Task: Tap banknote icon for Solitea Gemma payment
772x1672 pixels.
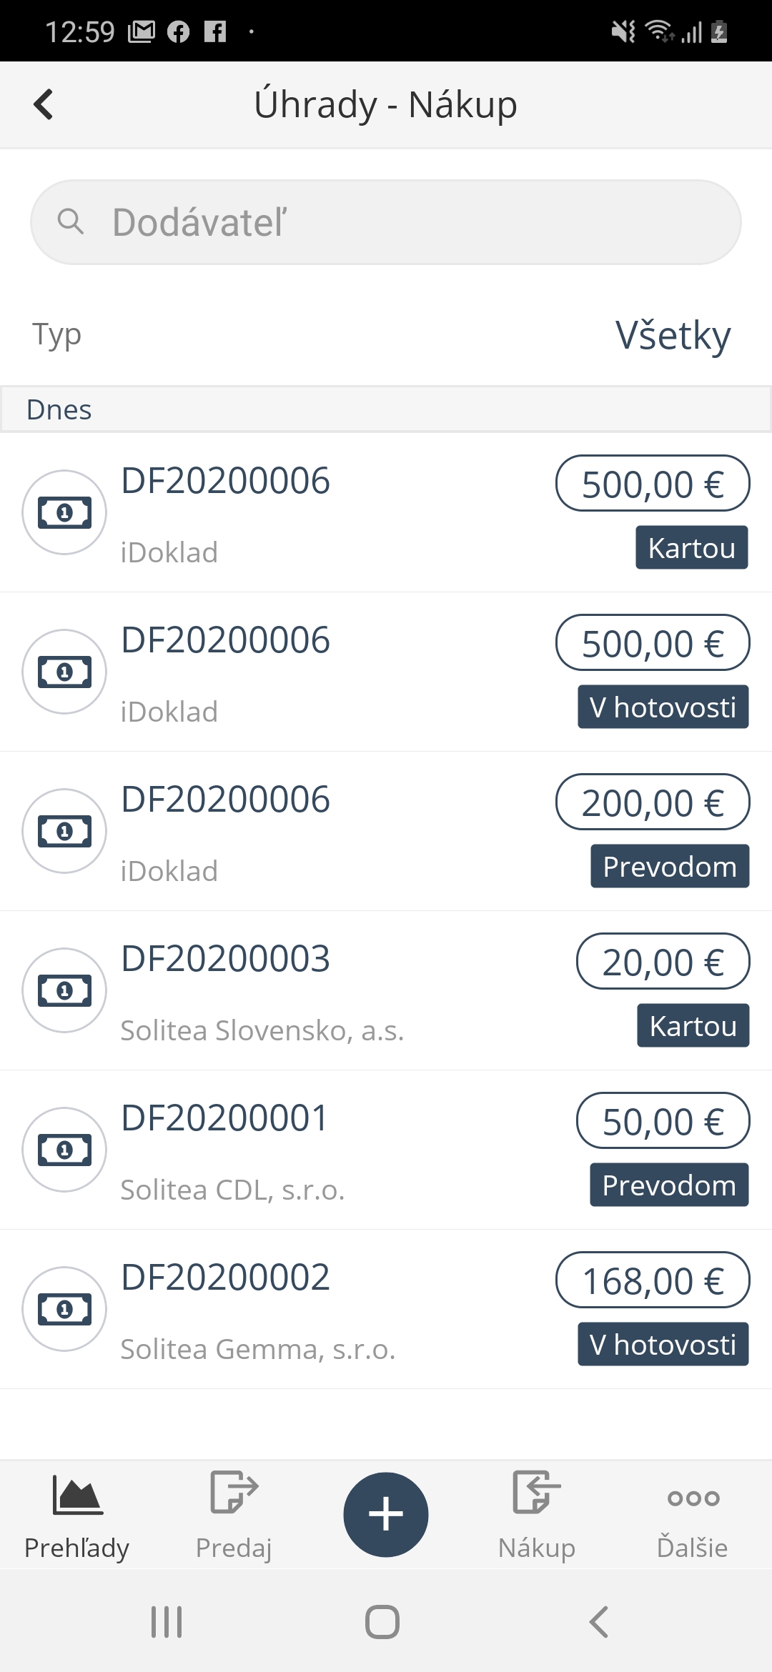Action: point(64,1309)
